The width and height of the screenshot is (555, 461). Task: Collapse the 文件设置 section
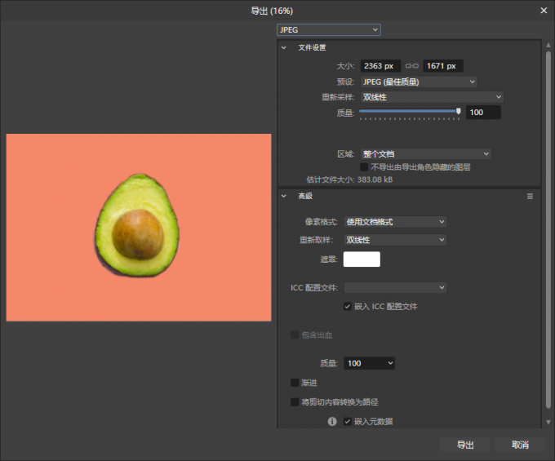click(284, 48)
